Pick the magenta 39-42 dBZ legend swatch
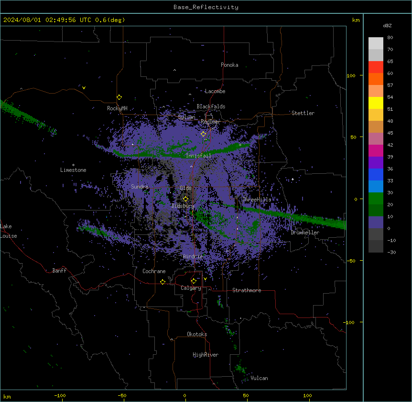The image size is (412, 402). [x=376, y=151]
